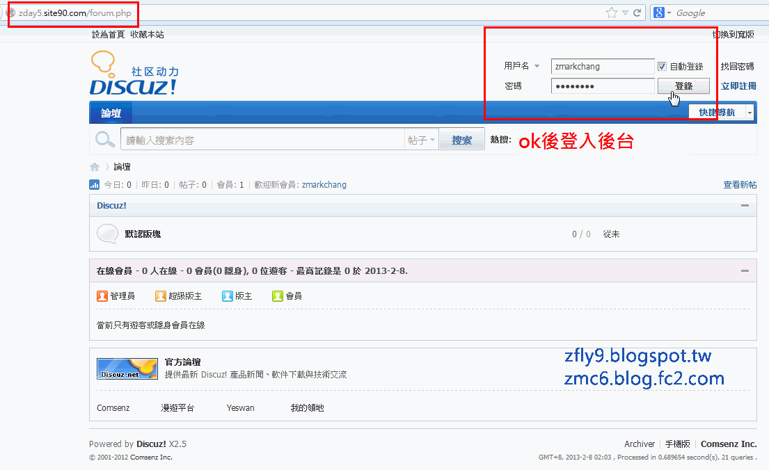Click the Discuz.net banner thumbnail

127,368
